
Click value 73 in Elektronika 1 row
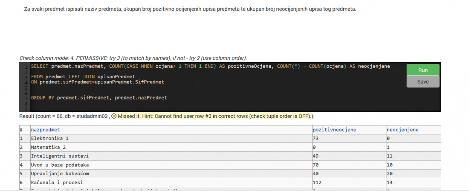click(316, 139)
